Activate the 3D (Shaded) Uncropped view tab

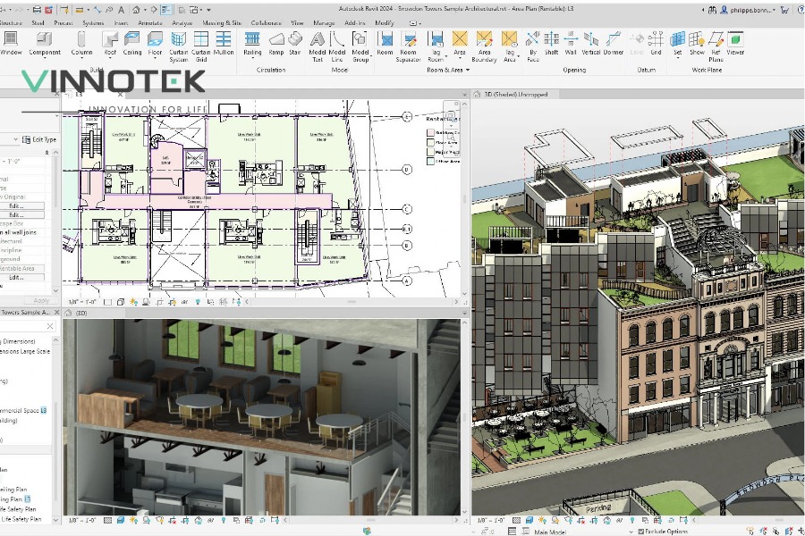point(515,95)
